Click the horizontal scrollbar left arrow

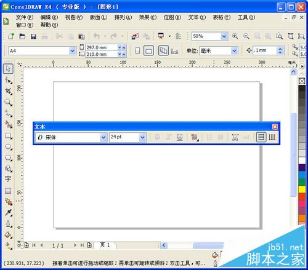(x=164, y=245)
